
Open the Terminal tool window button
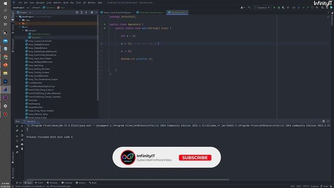(67, 183)
